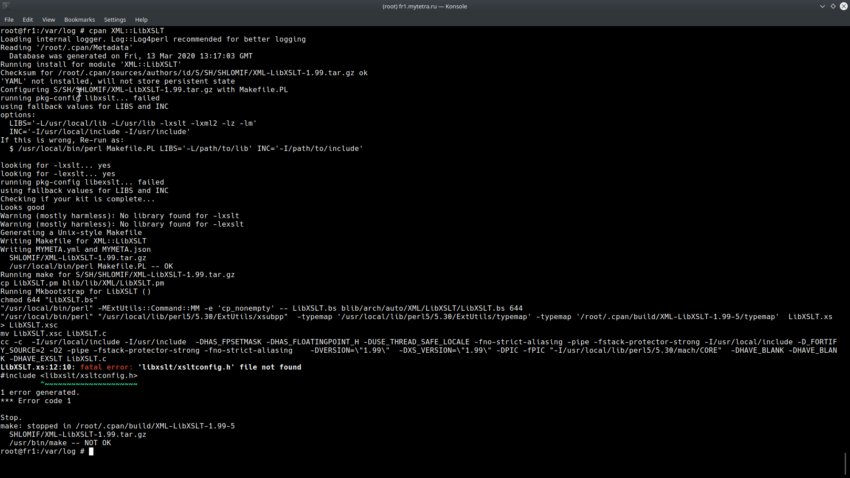Open the Bookmarks menu
Viewport: 850px width, 478px height.
click(x=79, y=19)
